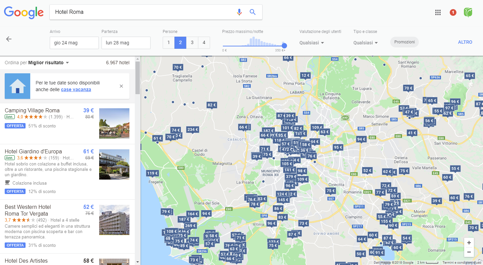The width and height of the screenshot is (483, 265).
Task: Click the Google logo
Action: (24, 12)
